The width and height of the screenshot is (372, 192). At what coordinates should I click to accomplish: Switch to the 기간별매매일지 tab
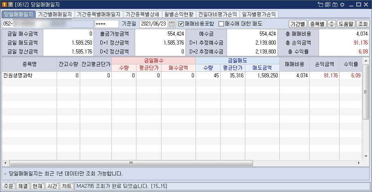pyautogui.click(x=55, y=14)
